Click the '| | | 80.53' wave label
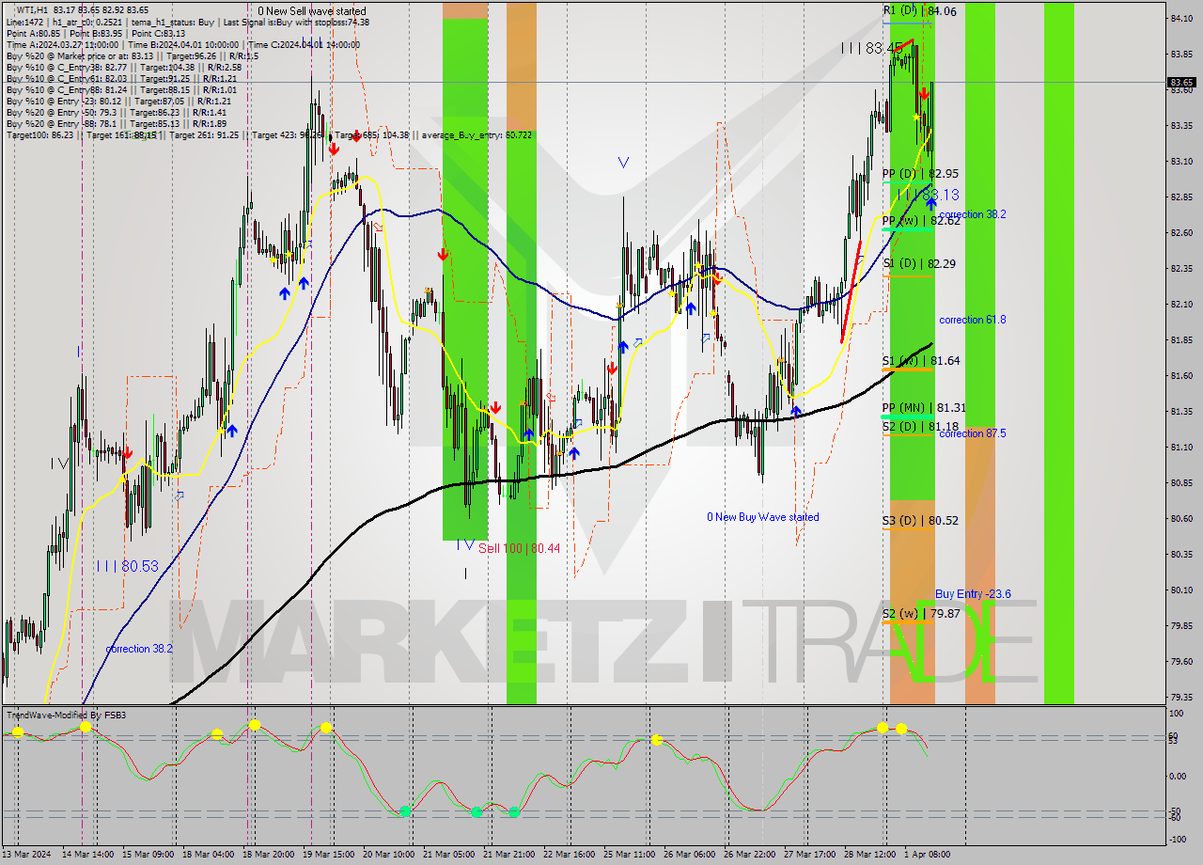This screenshot has width=1203, height=865. [127, 566]
